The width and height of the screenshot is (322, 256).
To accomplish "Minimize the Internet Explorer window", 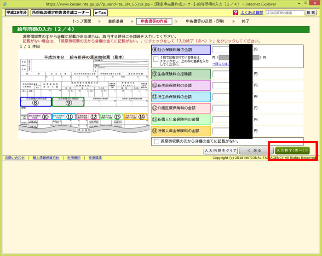I will [299, 3].
